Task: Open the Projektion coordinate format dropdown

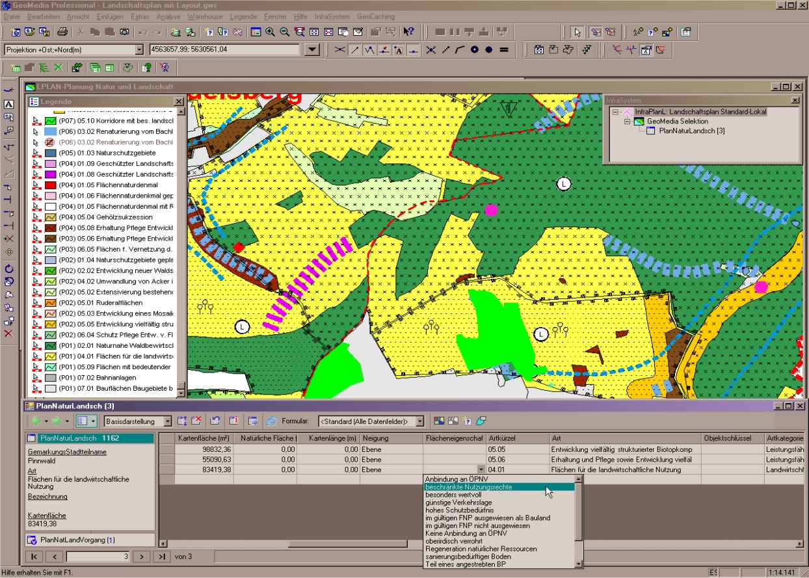Action: click(x=139, y=50)
